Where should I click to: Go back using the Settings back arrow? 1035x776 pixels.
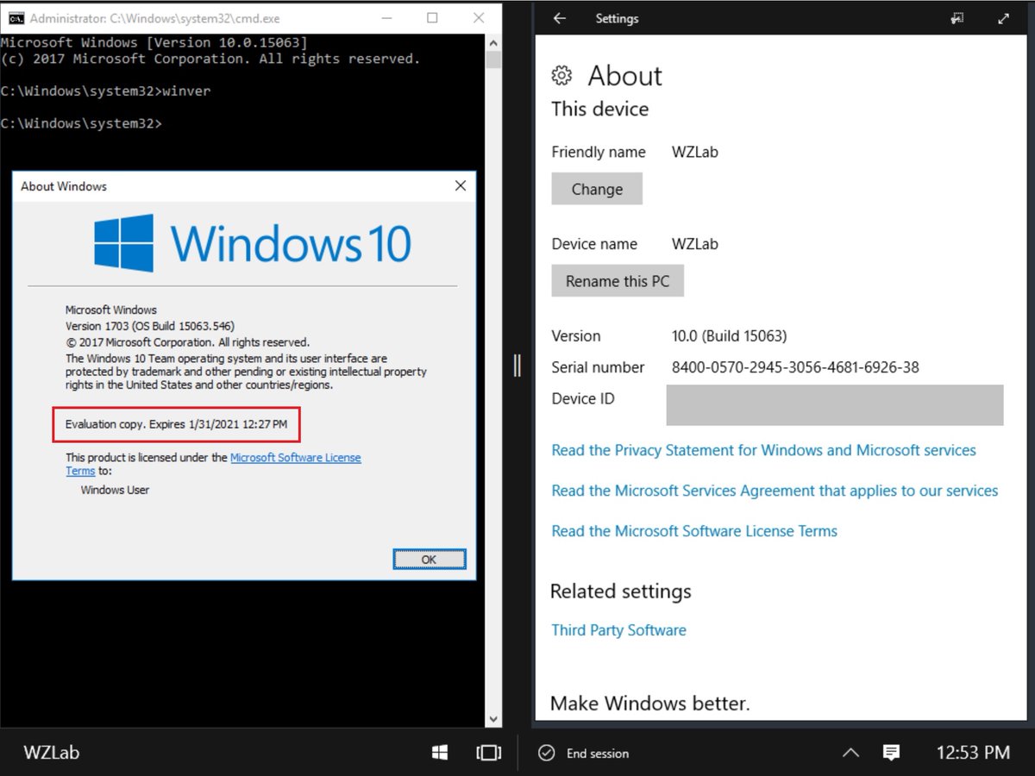point(560,18)
